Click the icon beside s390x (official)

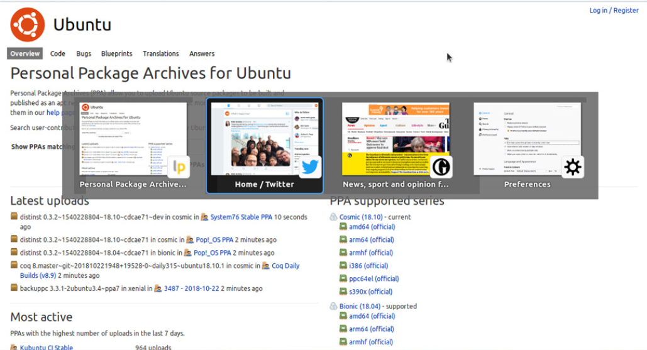[x=343, y=292]
